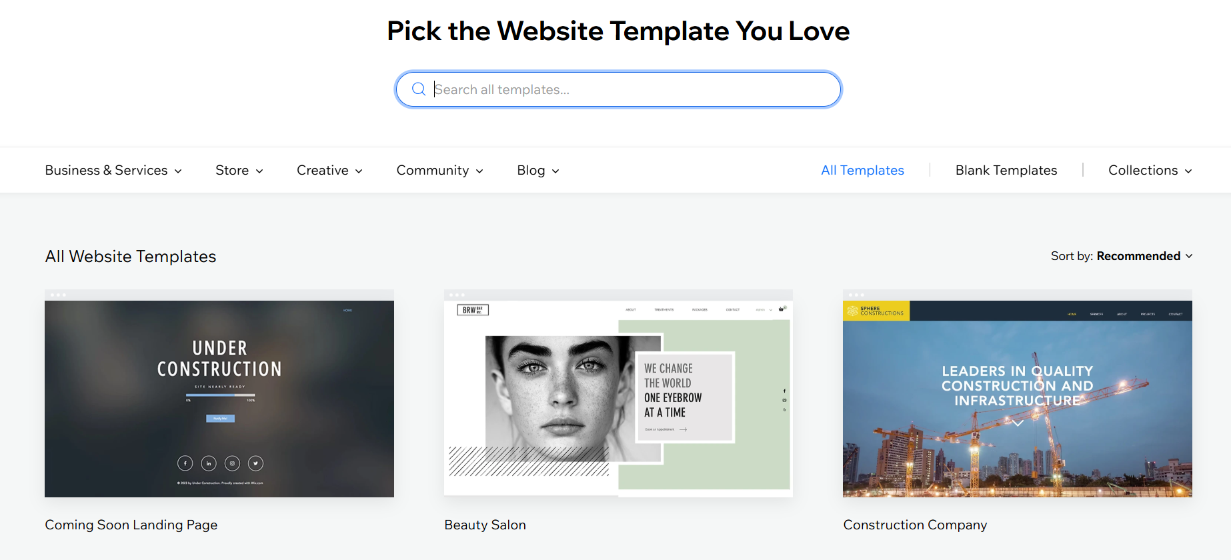Open the Coming Soon Landing Page template link

[x=131, y=525]
